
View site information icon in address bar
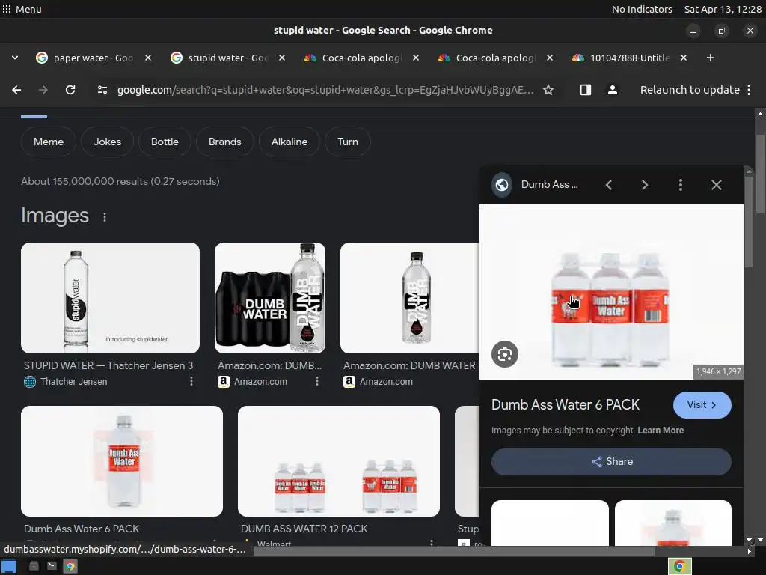tap(102, 90)
